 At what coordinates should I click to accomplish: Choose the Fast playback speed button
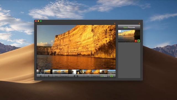pyautogui.click(x=88, y=76)
